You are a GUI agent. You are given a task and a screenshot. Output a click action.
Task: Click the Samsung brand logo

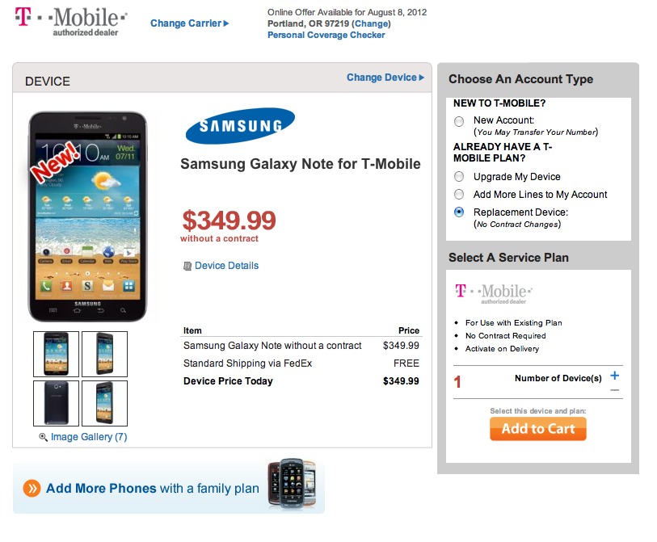pyautogui.click(x=240, y=126)
